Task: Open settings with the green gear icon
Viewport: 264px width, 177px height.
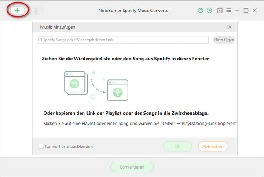Action: point(201,11)
